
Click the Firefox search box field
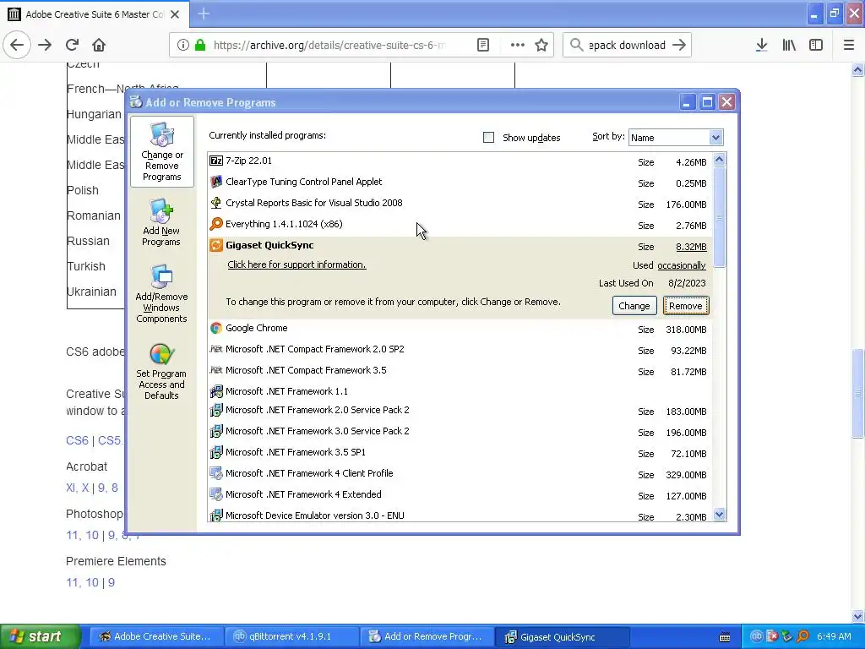627,45
